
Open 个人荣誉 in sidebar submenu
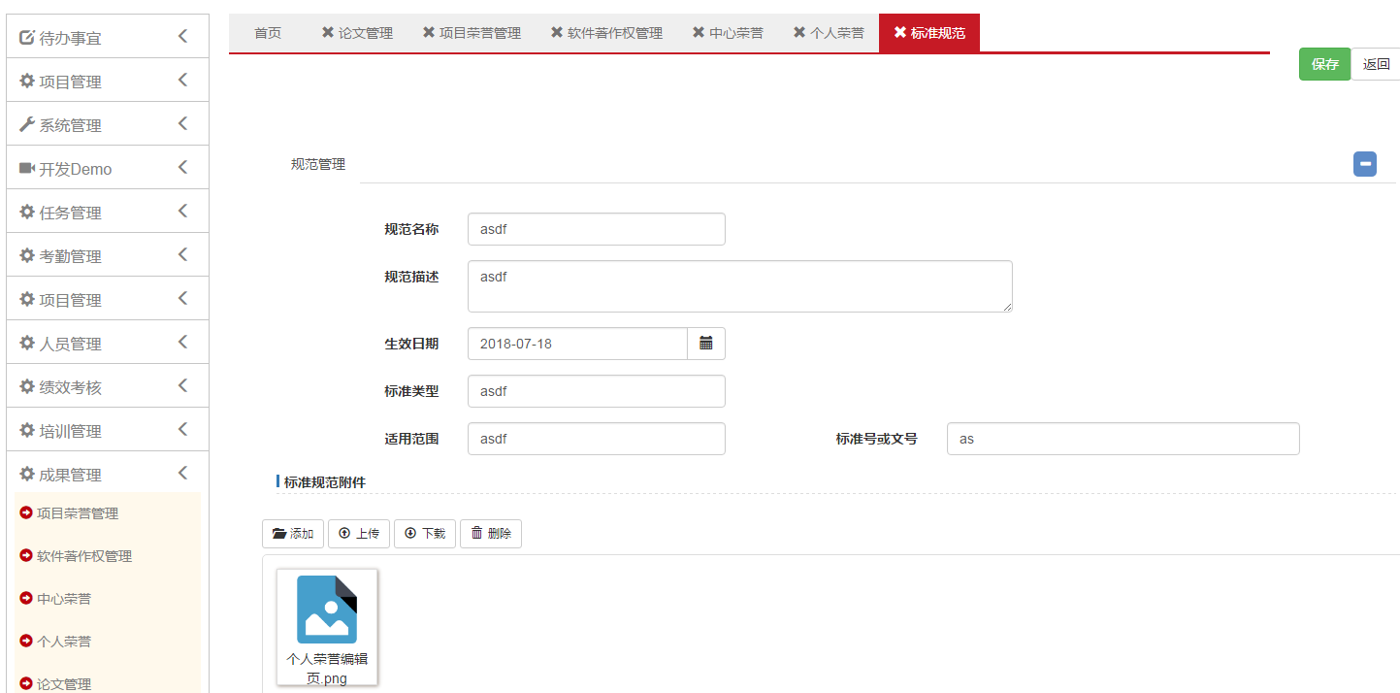(x=64, y=642)
